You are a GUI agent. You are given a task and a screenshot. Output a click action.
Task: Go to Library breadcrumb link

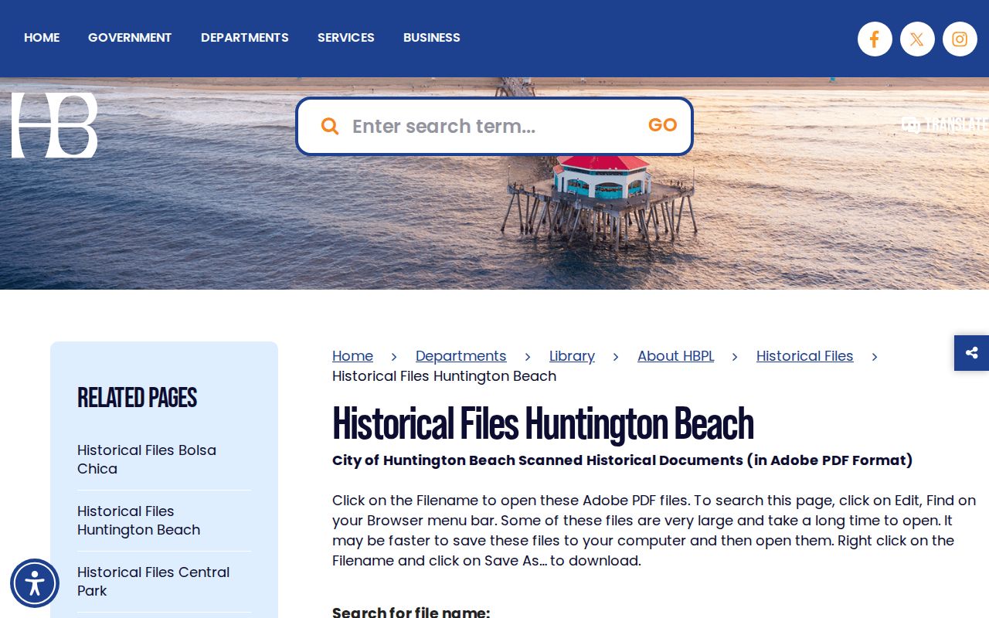point(572,356)
